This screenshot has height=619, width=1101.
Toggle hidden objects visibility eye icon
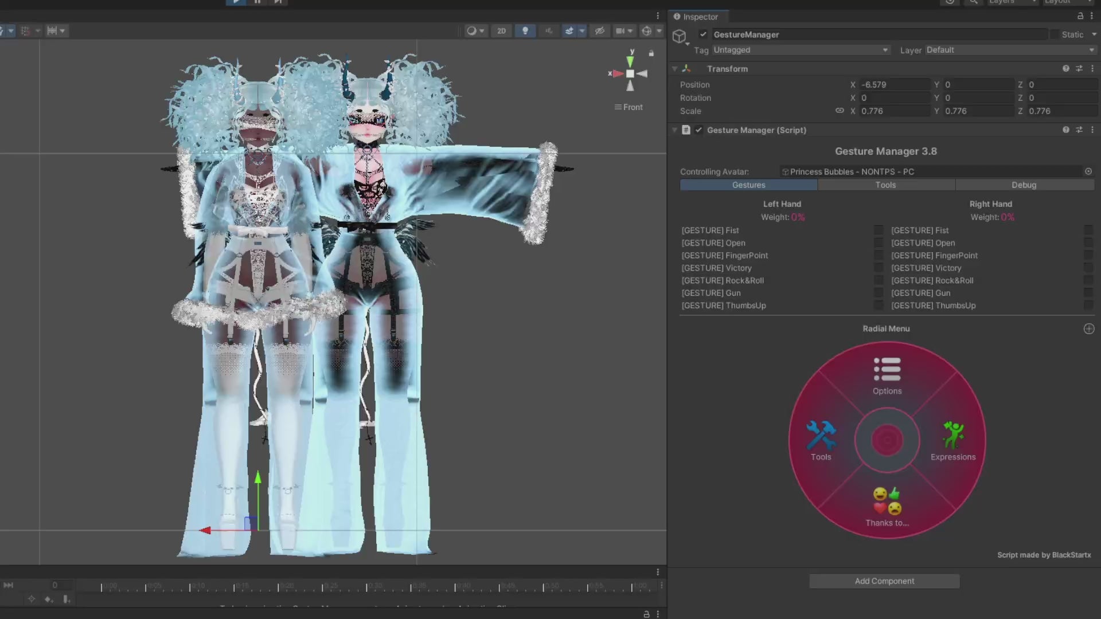(599, 31)
